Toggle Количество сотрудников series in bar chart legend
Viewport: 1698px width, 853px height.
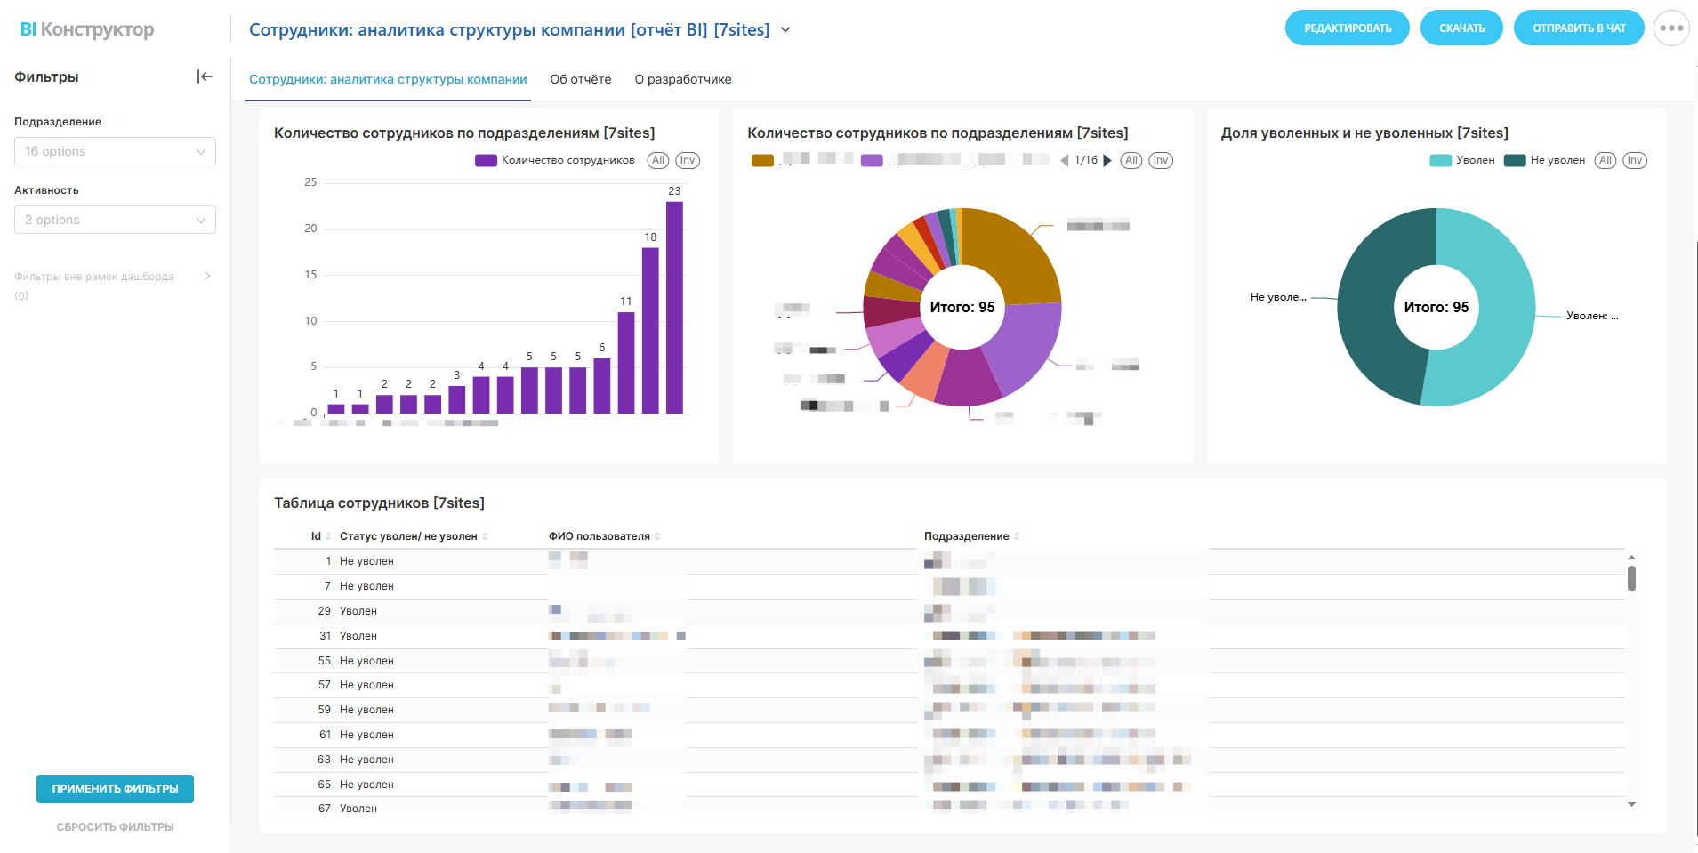(x=555, y=161)
